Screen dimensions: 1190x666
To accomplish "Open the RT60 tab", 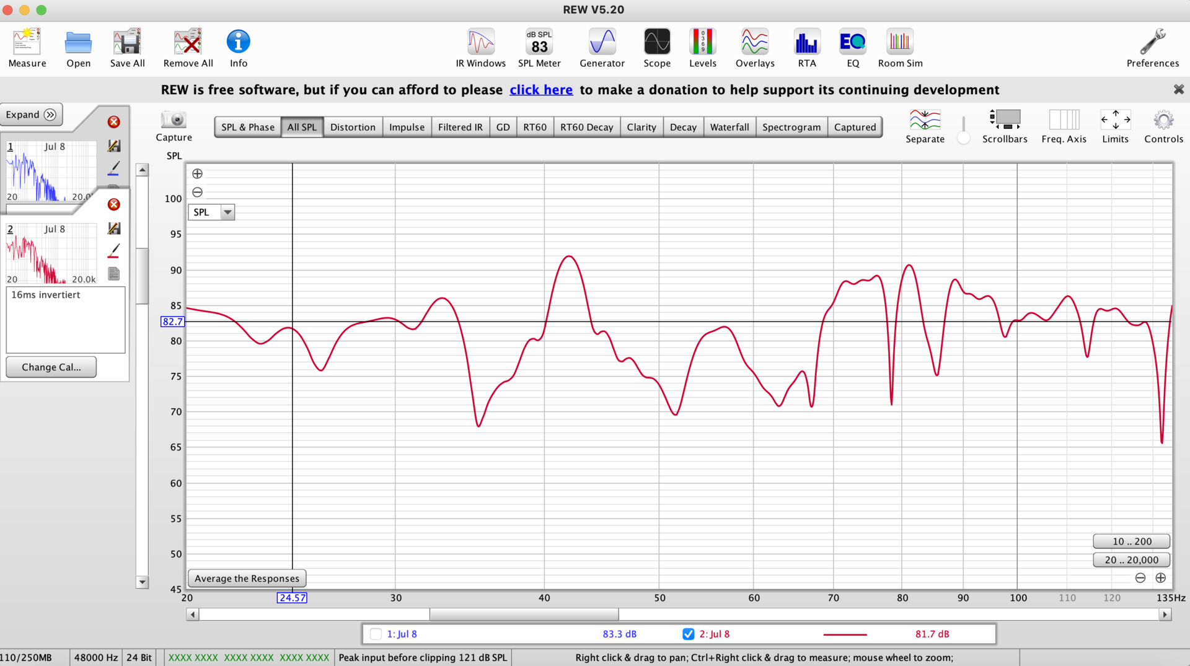I will tap(535, 127).
